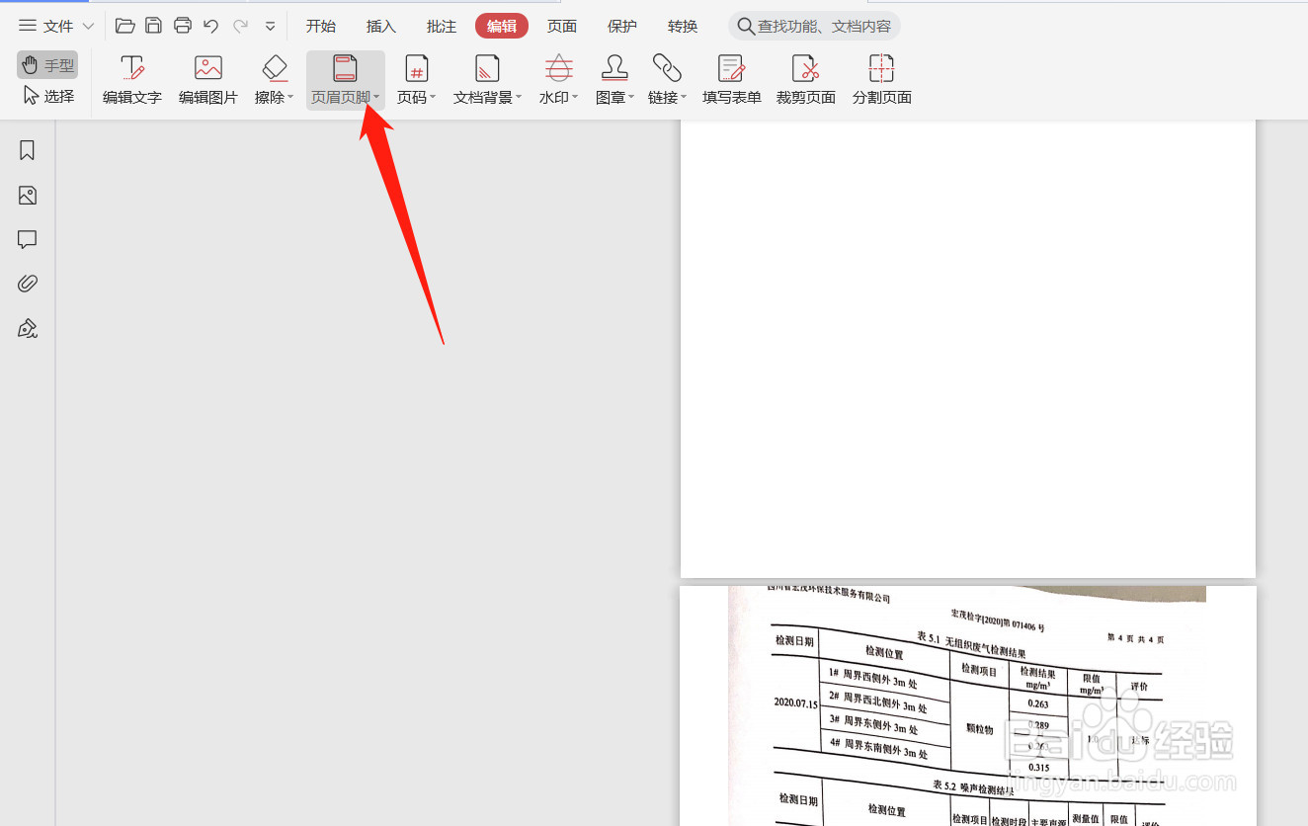Click the redo arrow icon
This screenshot has height=826, width=1308.
[240, 26]
